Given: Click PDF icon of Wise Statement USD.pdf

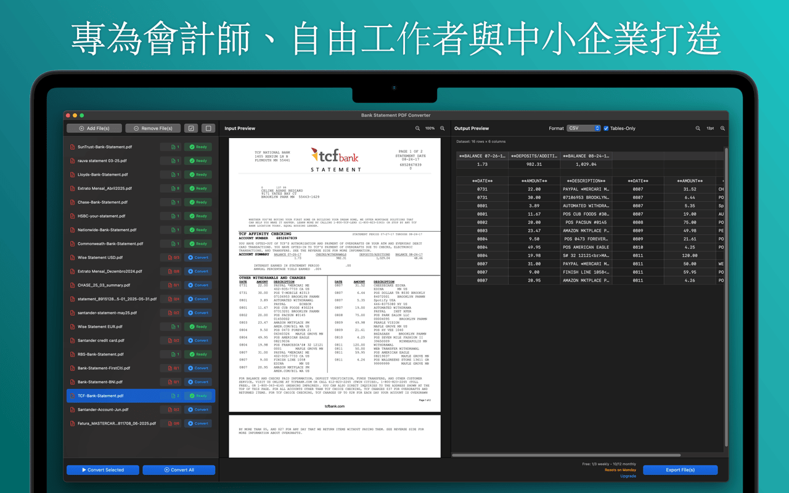Looking at the screenshot, I should (x=72, y=258).
